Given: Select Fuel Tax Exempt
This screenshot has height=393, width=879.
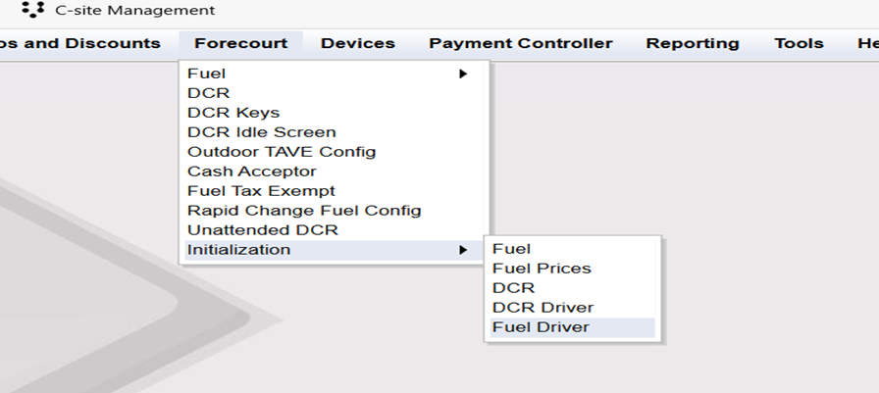Looking at the screenshot, I should 261,191.
